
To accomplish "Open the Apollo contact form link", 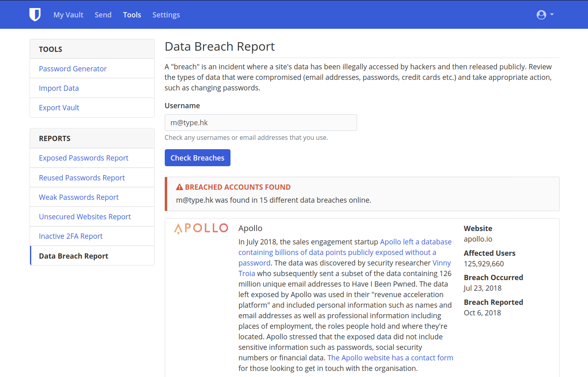I will point(390,358).
